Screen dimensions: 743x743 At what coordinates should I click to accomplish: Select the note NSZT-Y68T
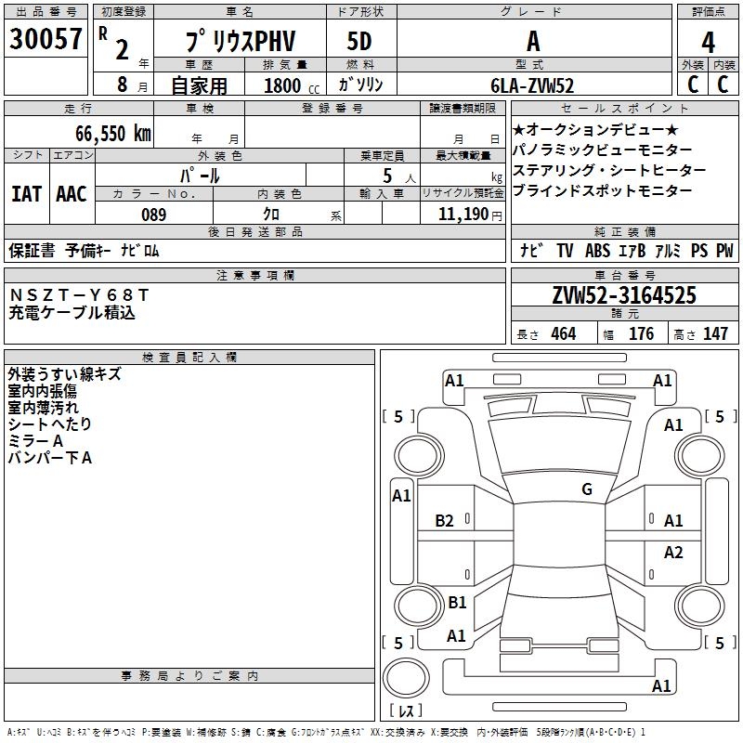(x=79, y=294)
